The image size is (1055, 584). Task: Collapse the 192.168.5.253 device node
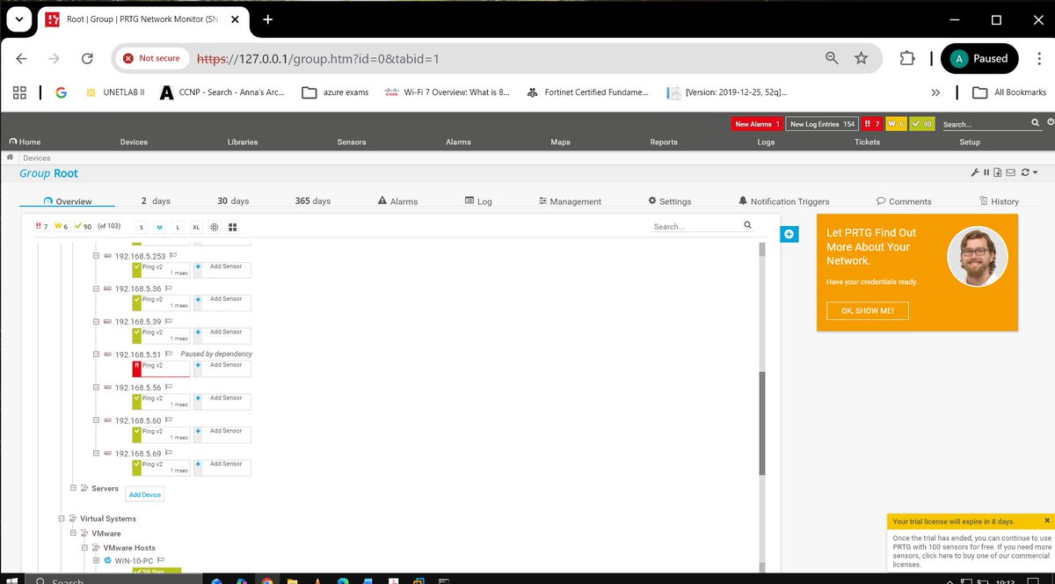pyautogui.click(x=97, y=256)
